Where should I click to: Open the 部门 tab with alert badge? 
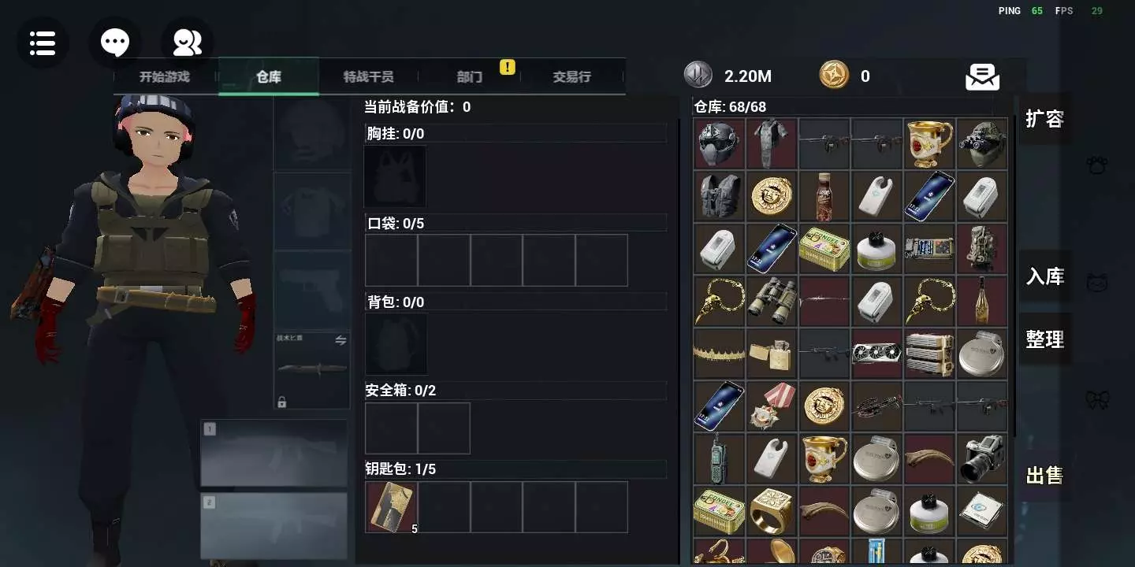470,76
